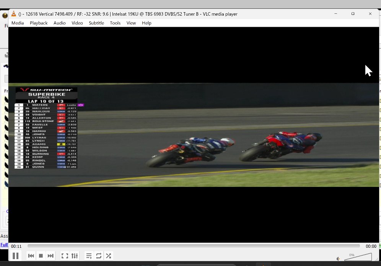Toggle elapsed time display 00:11
The height and width of the screenshot is (266, 381).
tap(16, 246)
